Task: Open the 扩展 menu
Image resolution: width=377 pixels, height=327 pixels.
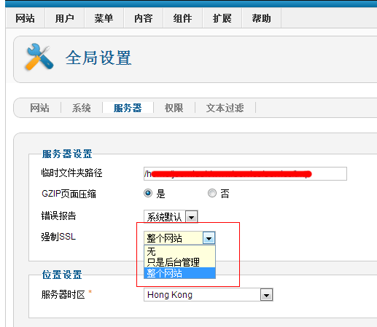Action: pos(222,18)
